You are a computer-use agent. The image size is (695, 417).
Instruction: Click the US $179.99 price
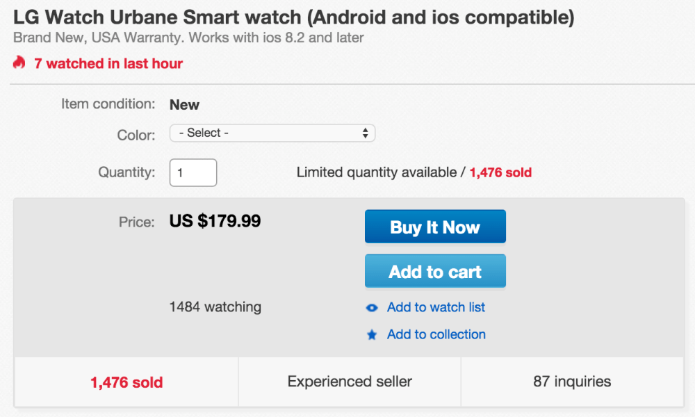point(215,222)
